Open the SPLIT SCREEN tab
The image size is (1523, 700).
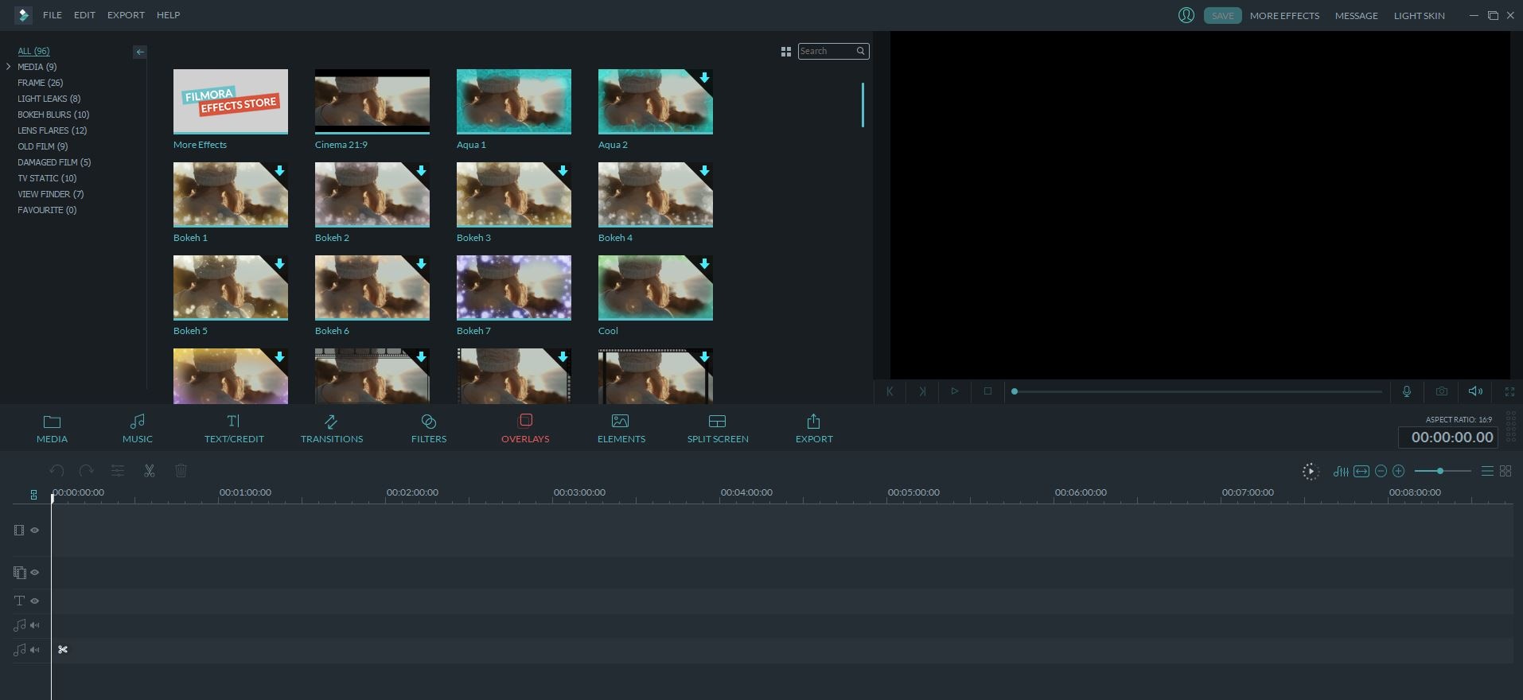click(x=718, y=430)
